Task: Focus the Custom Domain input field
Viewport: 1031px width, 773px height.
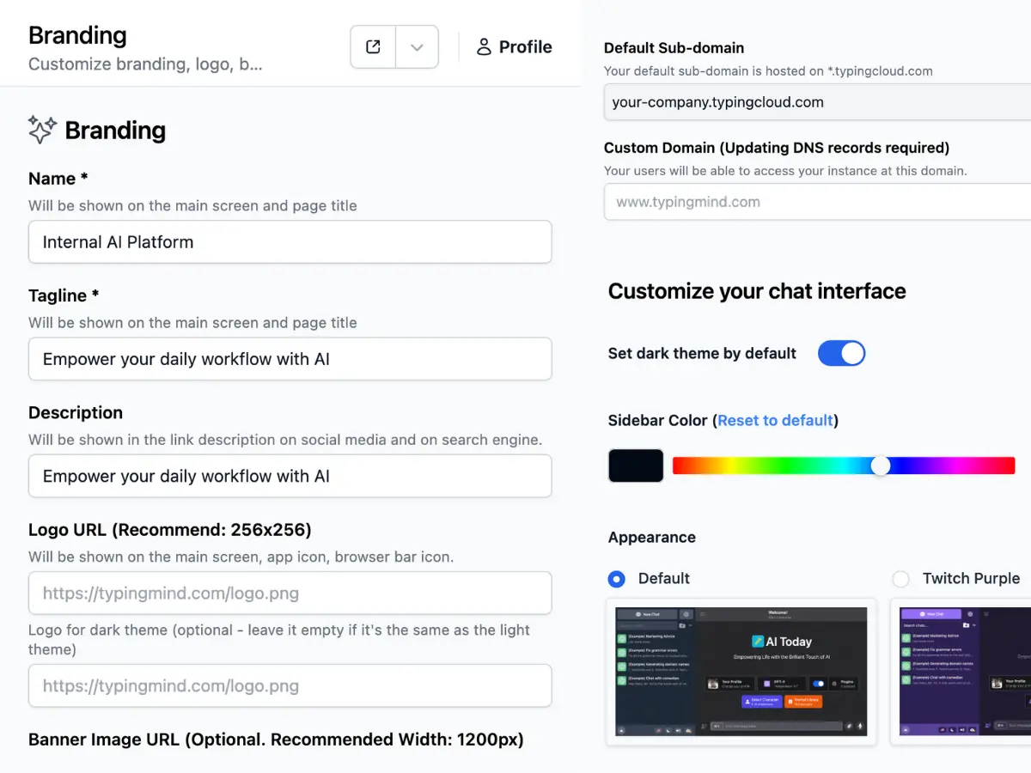Action: tap(817, 202)
